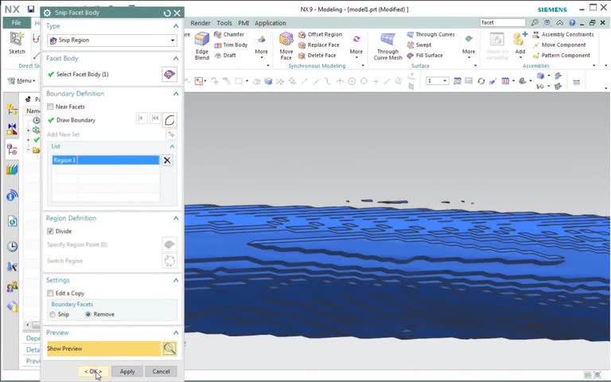Viewport: 611px width, 382px height.
Task: Collapse the Preview section
Action: [176, 333]
